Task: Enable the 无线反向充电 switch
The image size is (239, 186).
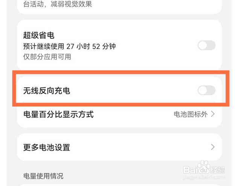Action: point(206,90)
